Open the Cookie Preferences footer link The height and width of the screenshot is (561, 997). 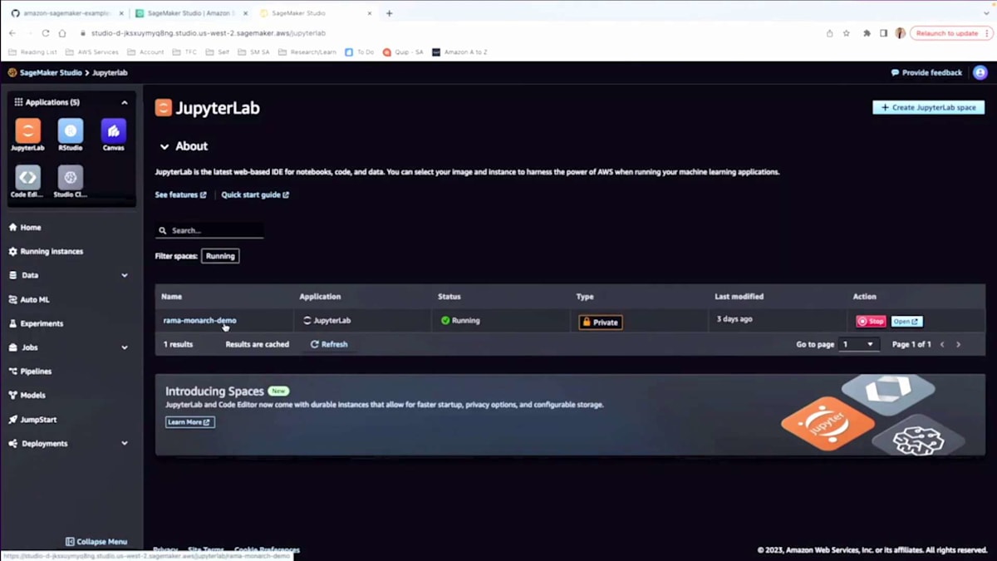[267, 550]
